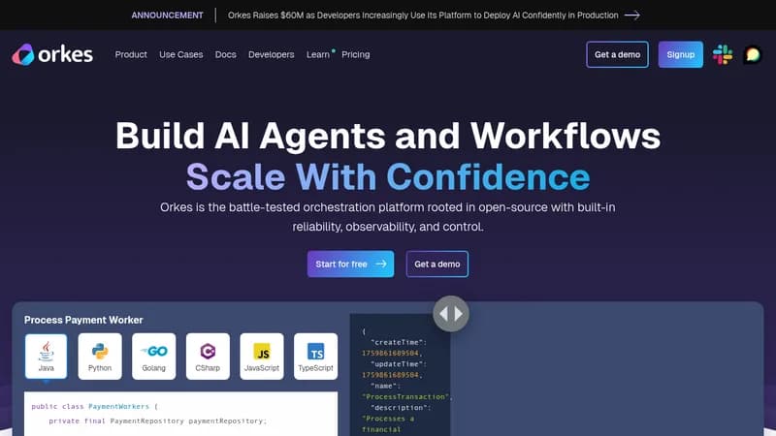This screenshot has width=776, height=436.
Task: Click the "description" JSON key
Action: click(401, 407)
